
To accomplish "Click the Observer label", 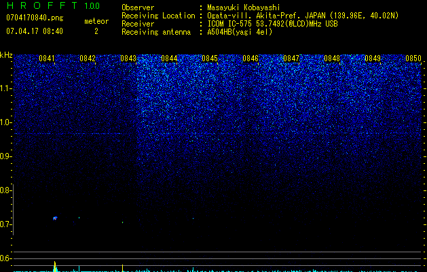I will (x=138, y=7).
